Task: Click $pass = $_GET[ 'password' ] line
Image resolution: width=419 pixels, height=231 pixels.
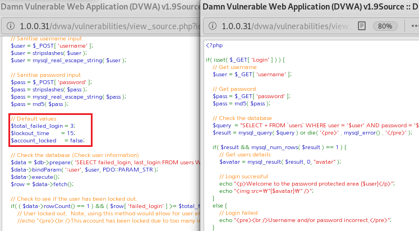Action: pyautogui.click(x=251, y=96)
